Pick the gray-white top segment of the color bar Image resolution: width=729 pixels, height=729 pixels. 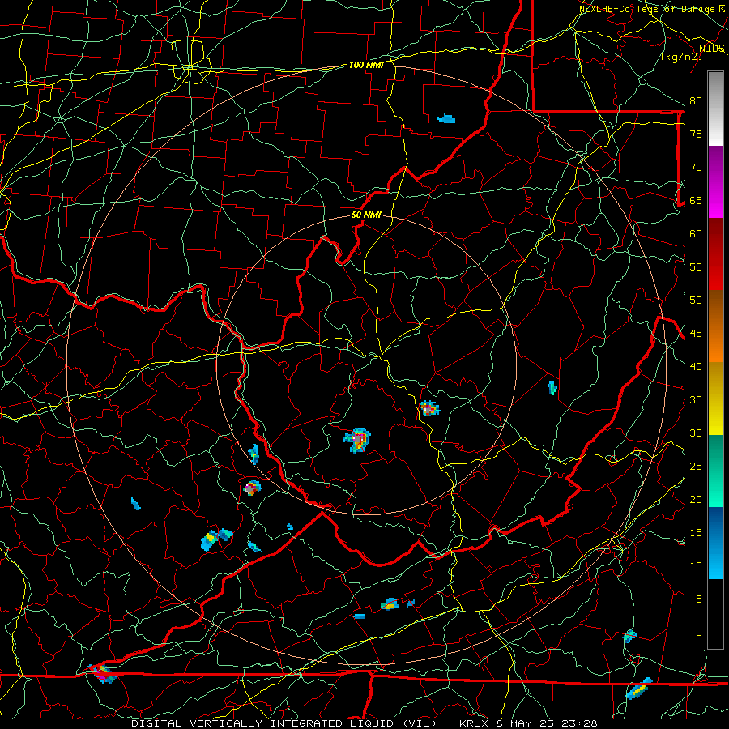[x=715, y=109]
